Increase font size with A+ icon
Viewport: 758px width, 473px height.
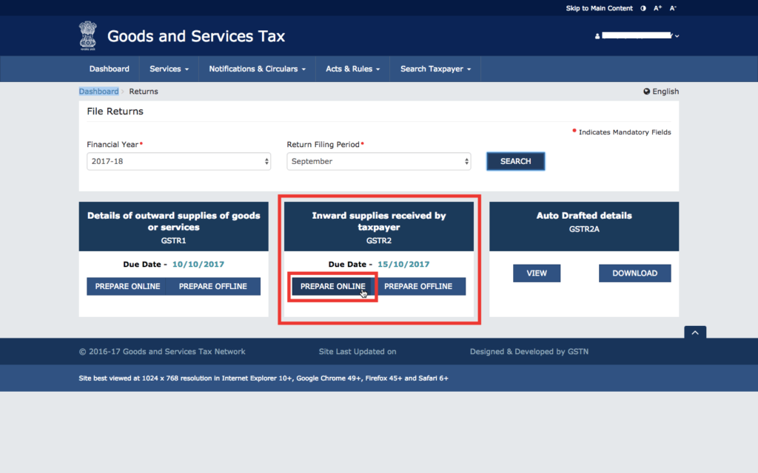pyautogui.click(x=658, y=8)
